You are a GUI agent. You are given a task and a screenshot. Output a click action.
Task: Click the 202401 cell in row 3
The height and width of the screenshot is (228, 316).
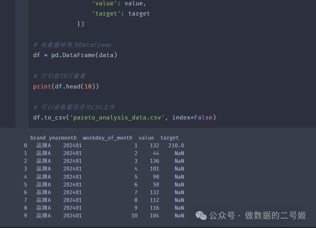(x=72, y=169)
